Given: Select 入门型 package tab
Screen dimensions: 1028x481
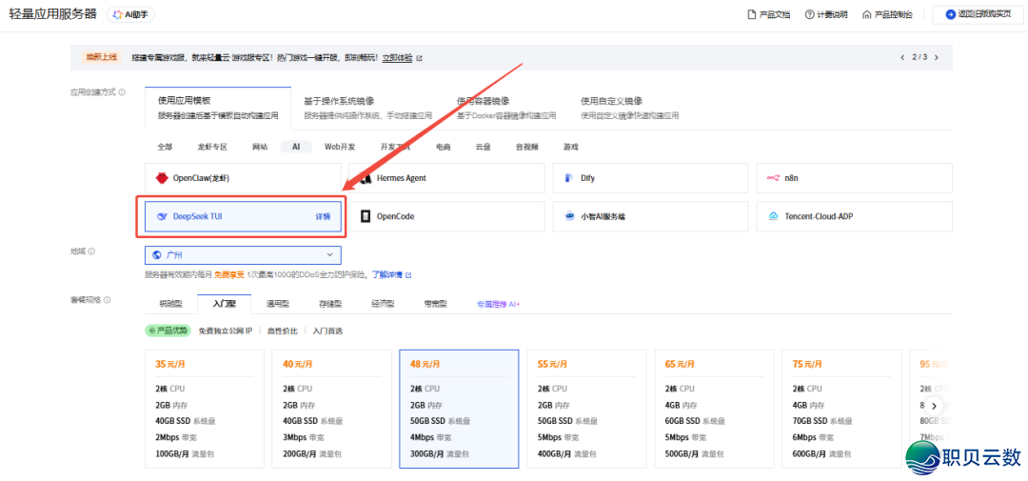Looking at the screenshot, I should [x=224, y=305].
